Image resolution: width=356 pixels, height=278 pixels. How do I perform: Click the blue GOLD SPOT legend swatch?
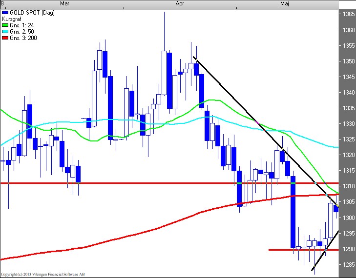[x=5, y=13]
